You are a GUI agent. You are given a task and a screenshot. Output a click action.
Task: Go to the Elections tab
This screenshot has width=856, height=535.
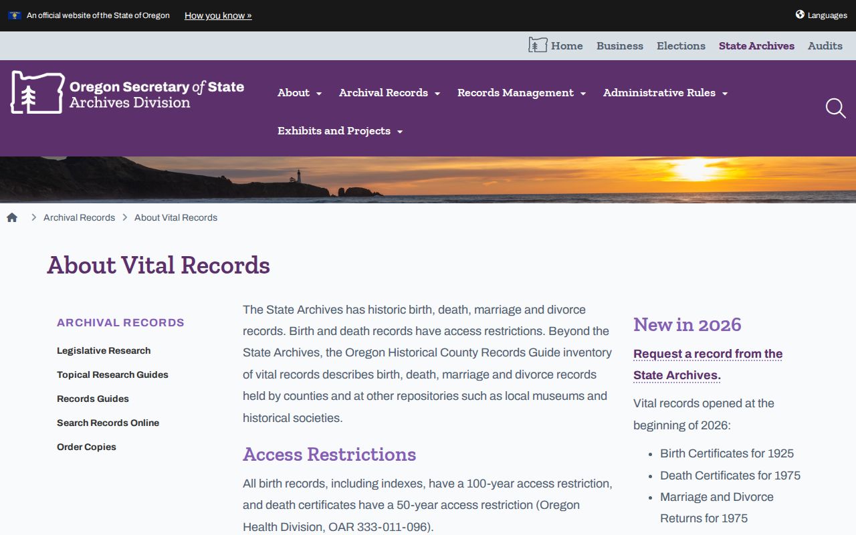pos(681,46)
